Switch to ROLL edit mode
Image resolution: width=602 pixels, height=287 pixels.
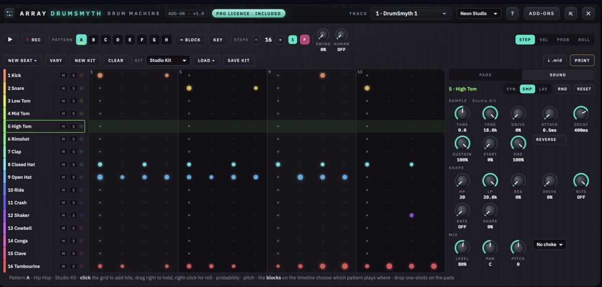[x=584, y=40]
